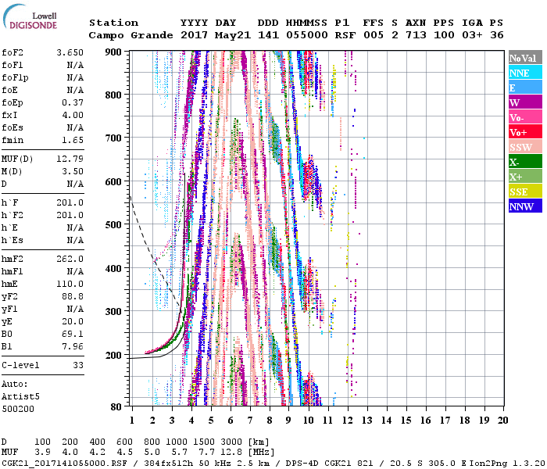Select the NoVal legend swatch
This screenshot has width=547, height=469.
pos(525,58)
